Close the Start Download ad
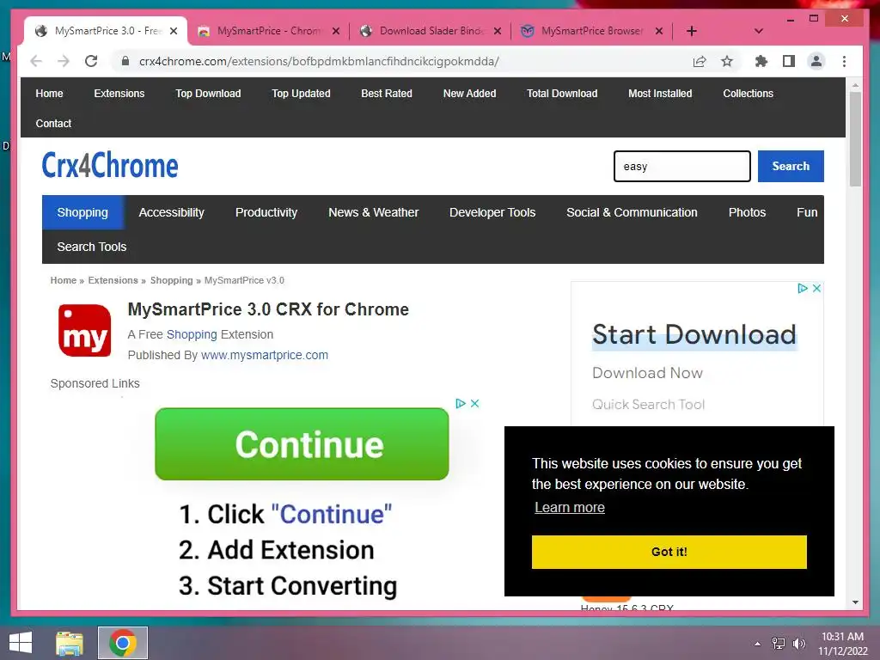 pos(817,288)
